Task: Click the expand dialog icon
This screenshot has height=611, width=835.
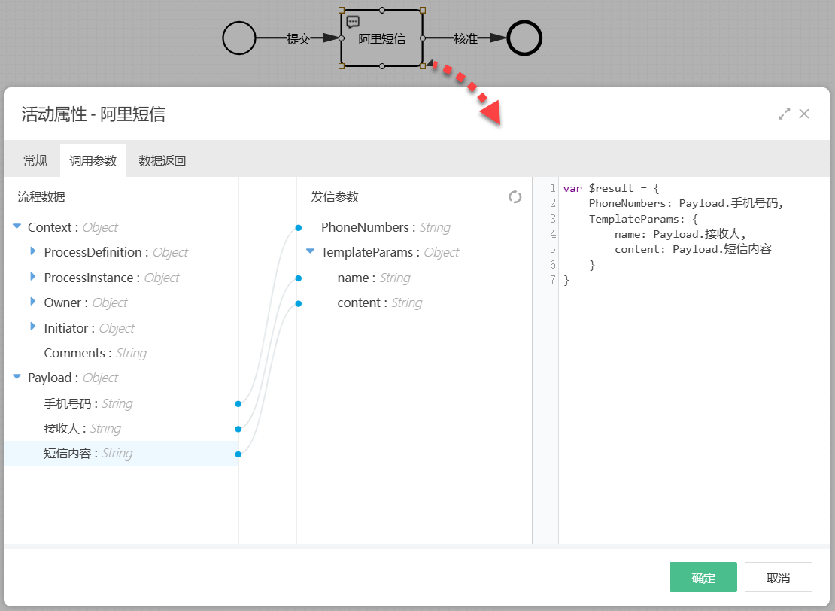Action: pos(784,114)
